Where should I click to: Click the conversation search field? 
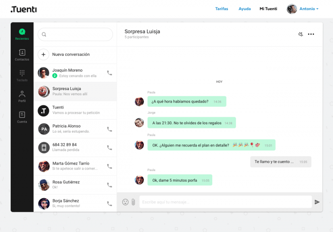pyautogui.click(x=75, y=34)
